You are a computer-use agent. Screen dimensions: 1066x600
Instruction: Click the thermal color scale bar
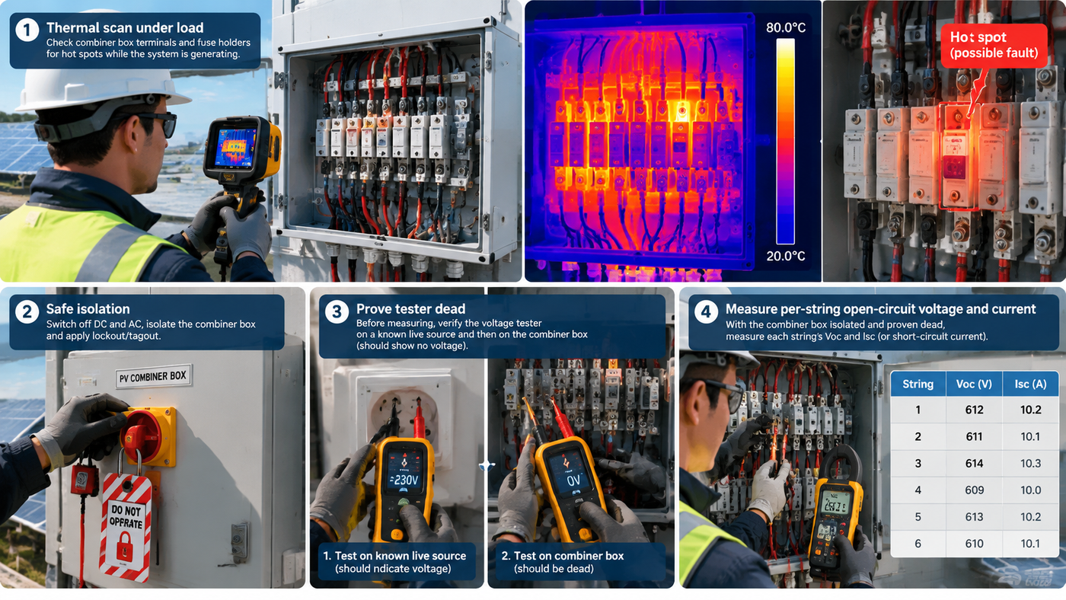[785, 142]
